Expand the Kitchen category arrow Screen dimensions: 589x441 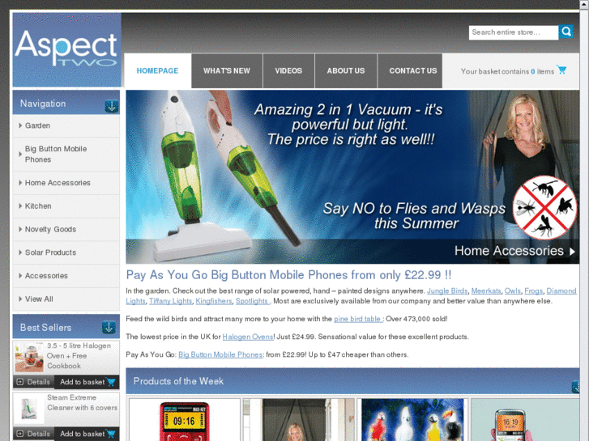tap(20, 206)
